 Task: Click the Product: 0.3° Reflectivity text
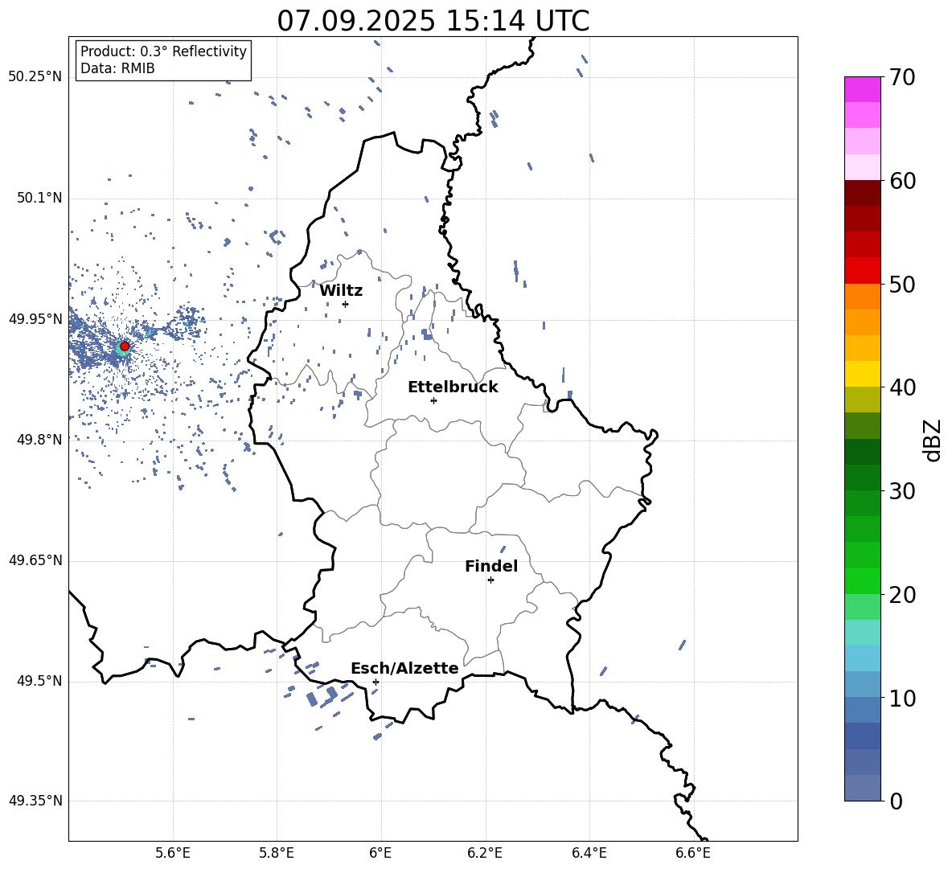tap(163, 51)
